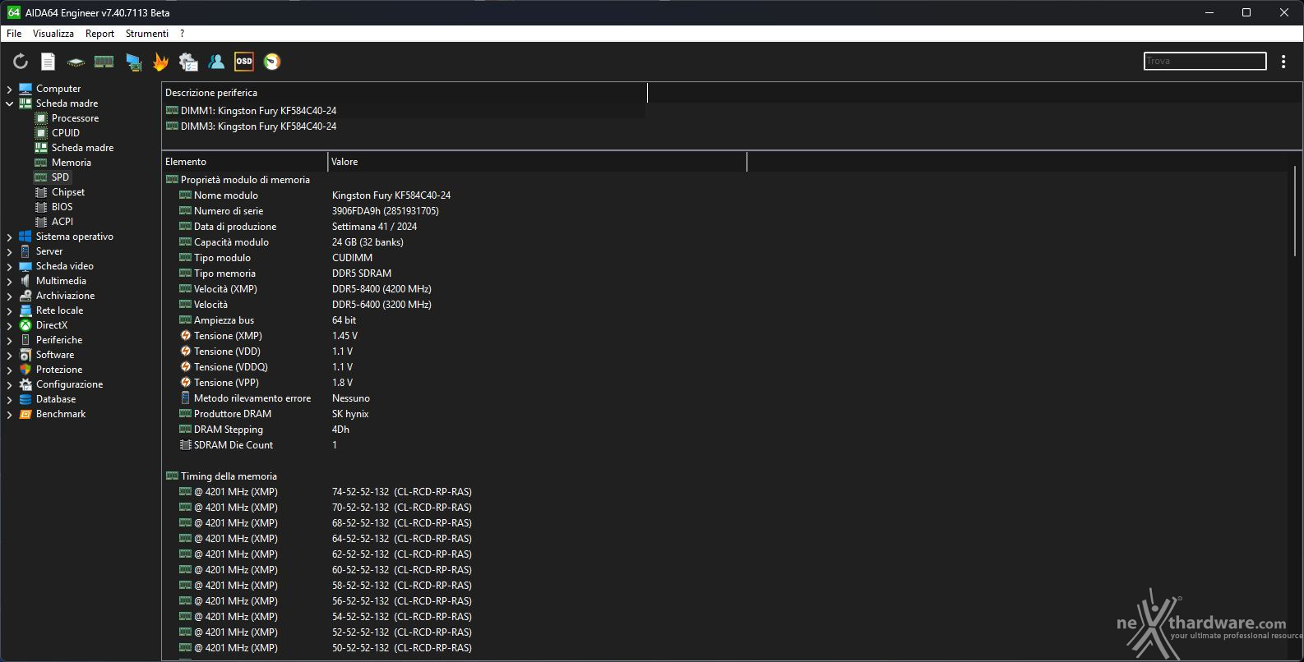Select Chipset in the tree
1304x662 pixels.
[x=68, y=192]
